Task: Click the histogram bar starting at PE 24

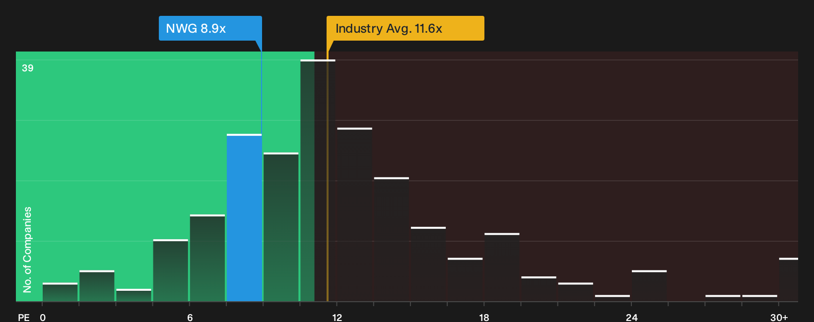Action: [649, 286]
